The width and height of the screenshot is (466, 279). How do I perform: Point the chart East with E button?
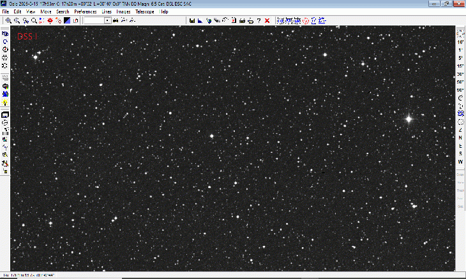tap(460, 146)
